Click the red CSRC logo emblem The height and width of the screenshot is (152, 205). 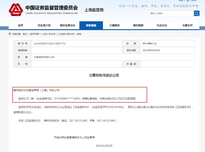pos(16,10)
